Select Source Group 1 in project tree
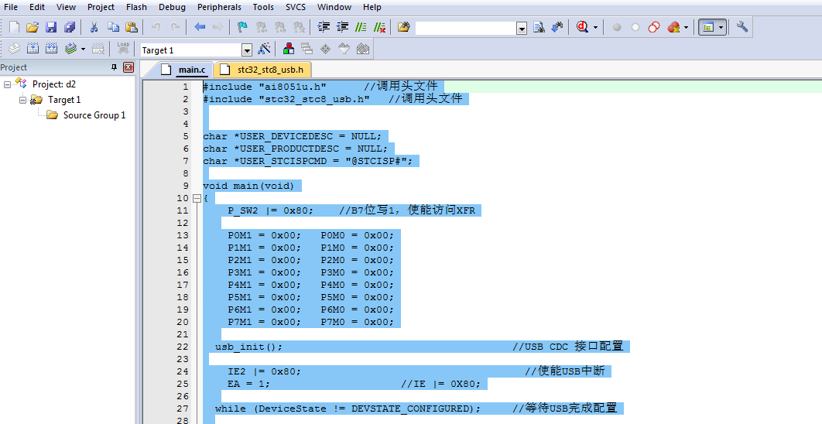The image size is (822, 424). [x=94, y=115]
